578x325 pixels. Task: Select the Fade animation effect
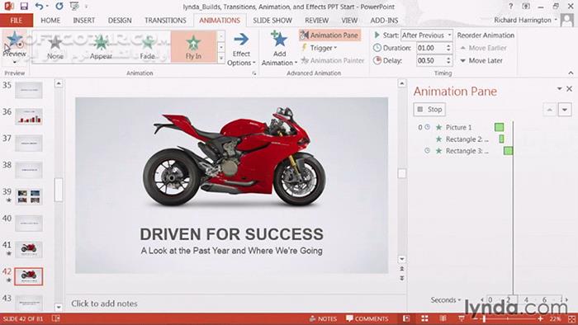click(148, 47)
